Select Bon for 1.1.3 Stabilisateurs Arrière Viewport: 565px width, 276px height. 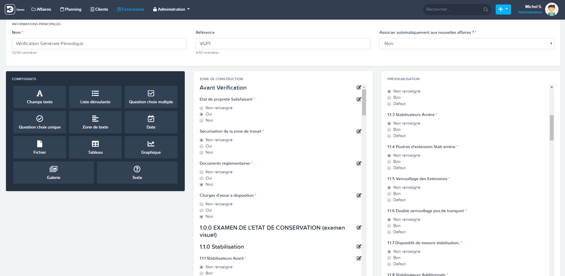[389, 130]
